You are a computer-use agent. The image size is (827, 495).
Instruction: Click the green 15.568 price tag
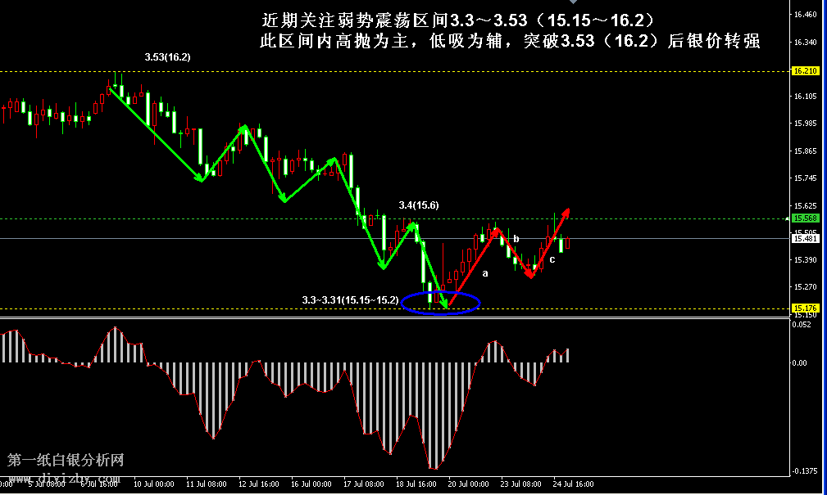(805, 218)
